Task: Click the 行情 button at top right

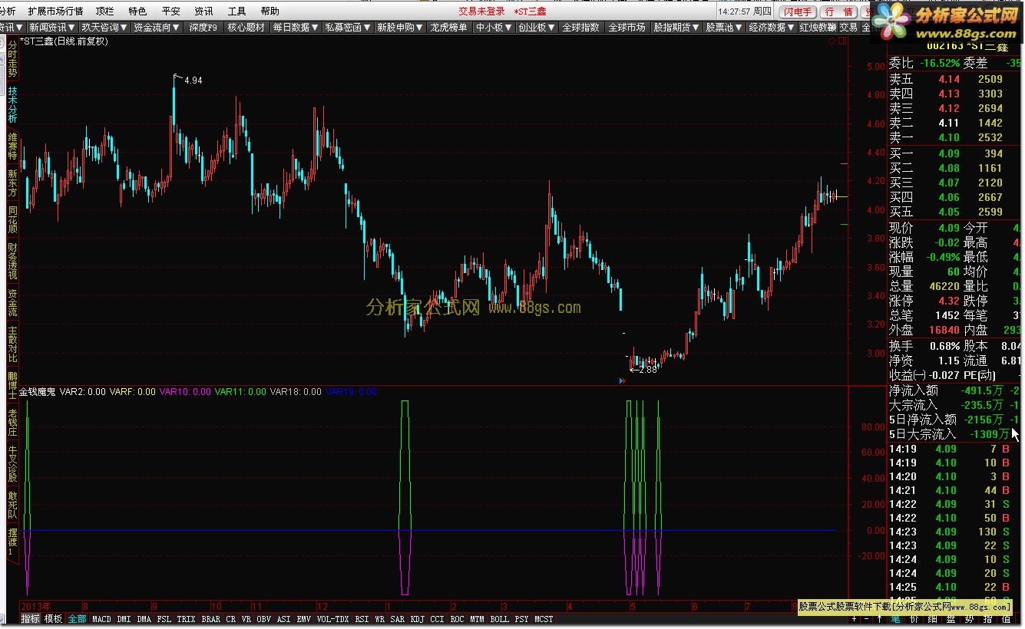Action: point(838,12)
